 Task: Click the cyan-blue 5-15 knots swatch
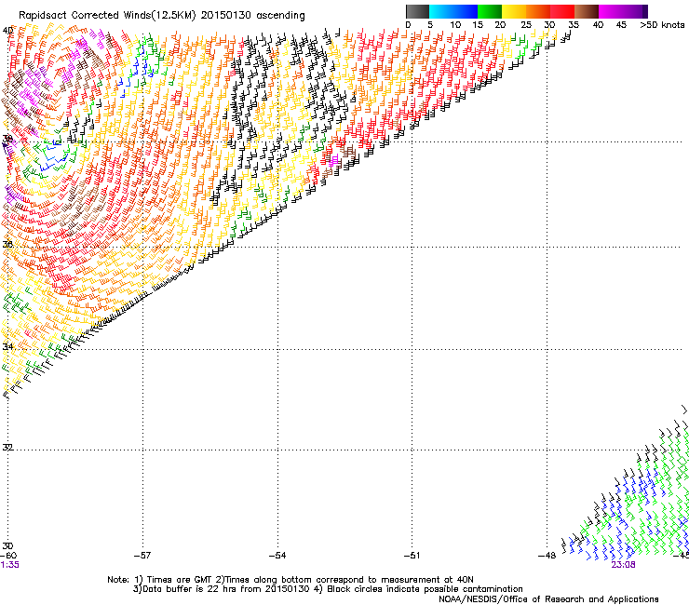click(453, 11)
